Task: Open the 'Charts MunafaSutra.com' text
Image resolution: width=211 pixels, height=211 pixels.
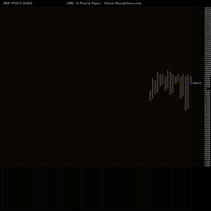Action: click(123, 3)
